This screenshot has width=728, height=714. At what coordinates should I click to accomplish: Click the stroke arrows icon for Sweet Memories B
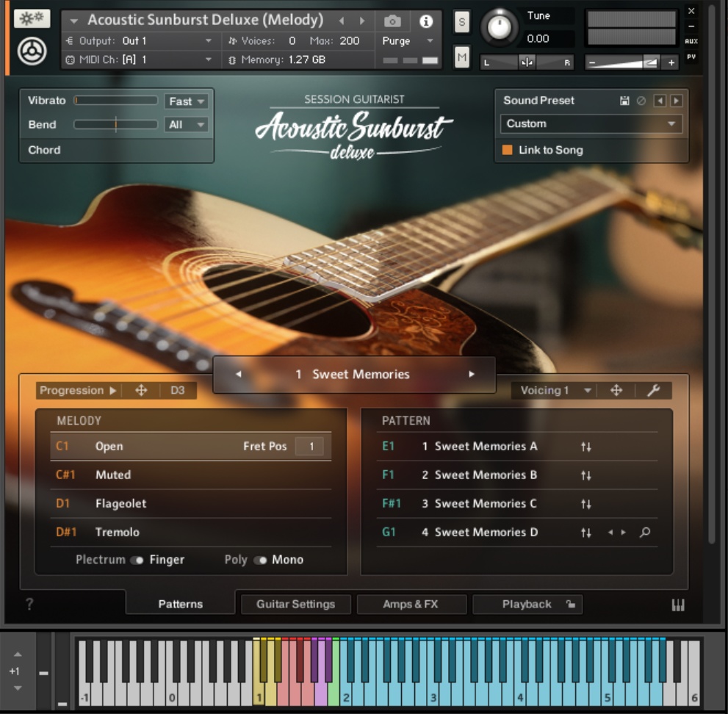click(586, 475)
